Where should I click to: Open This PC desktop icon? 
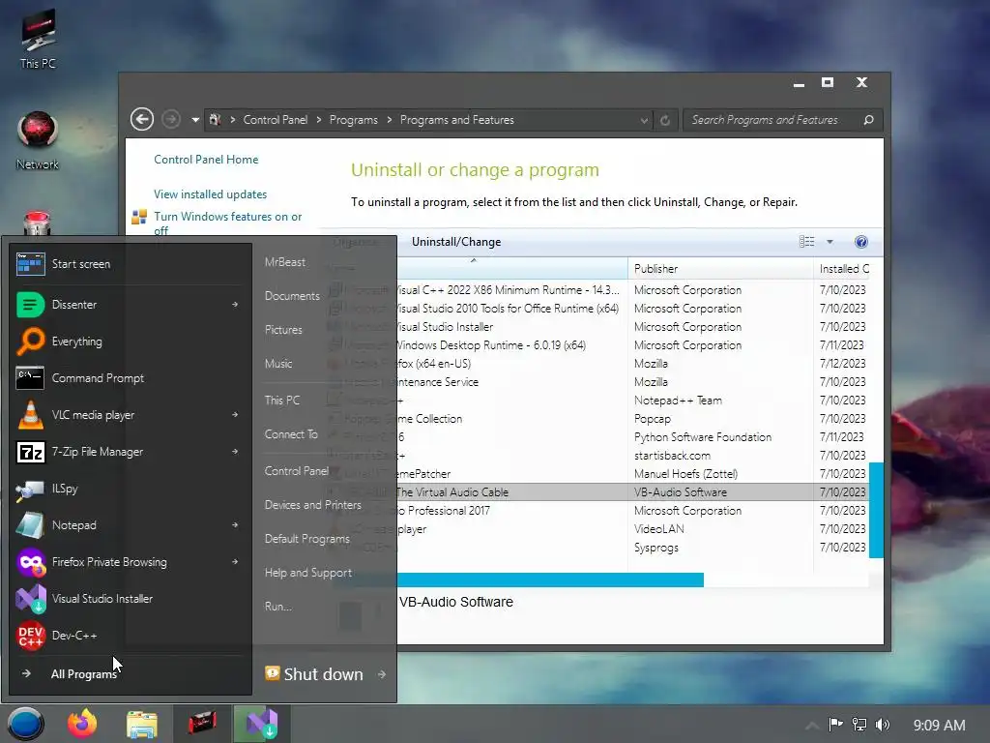pos(38,39)
